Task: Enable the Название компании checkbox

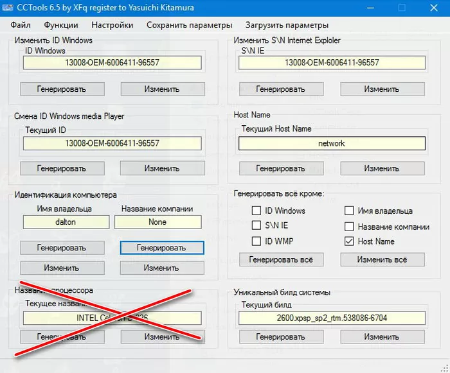Action: [349, 227]
